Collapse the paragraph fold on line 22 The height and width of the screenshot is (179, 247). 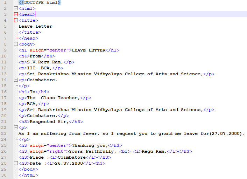[16, 128]
